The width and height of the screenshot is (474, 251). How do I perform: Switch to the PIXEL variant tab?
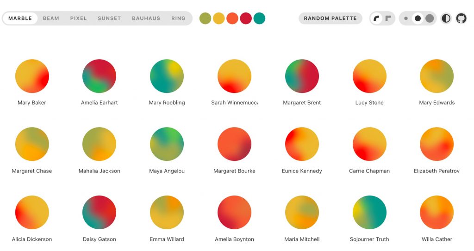tap(79, 18)
